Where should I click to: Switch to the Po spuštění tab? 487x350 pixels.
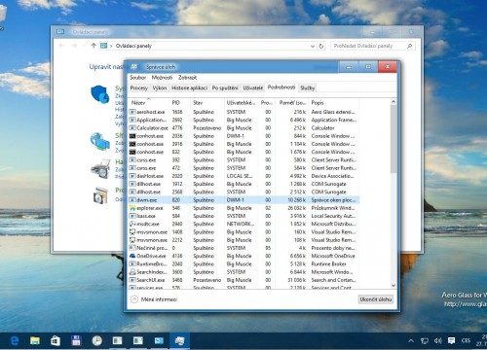point(225,87)
